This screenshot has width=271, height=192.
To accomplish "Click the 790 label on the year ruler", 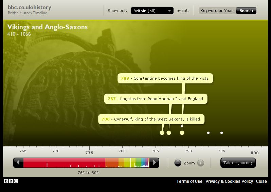I will click(188, 151).
